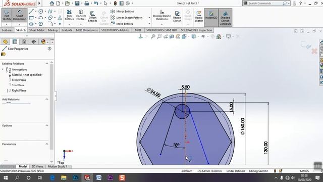The image size is (323, 182).
Task: Click the Line Properties help icon
Action: click(x=49, y=49)
